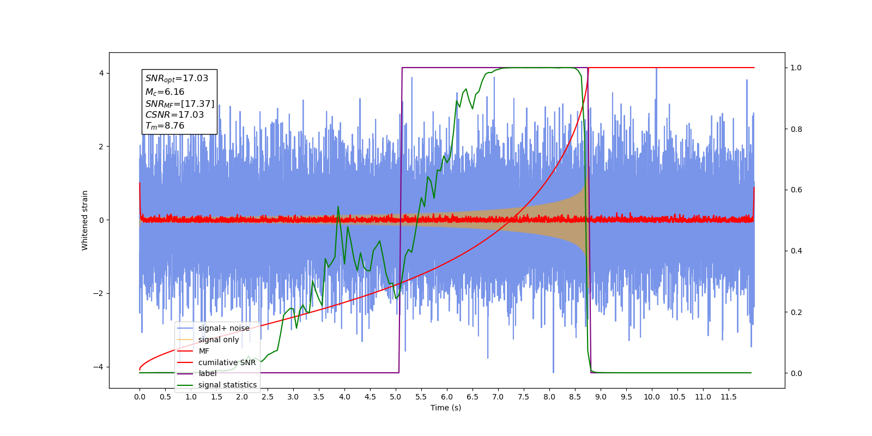872x436 pixels.
Task: Click the 'signal statistics' legend label
Action: [227, 385]
